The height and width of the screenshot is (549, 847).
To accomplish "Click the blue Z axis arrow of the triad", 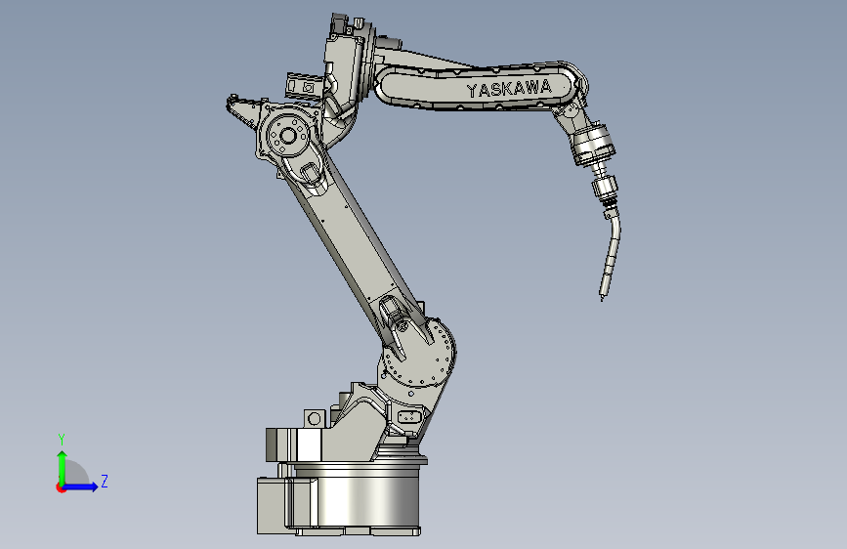I will [x=80, y=486].
